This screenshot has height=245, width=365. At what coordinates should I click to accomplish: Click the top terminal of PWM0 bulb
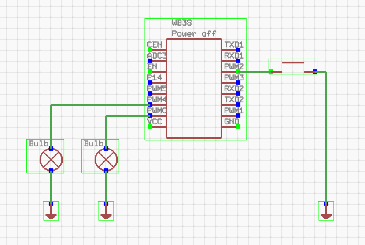pyautogui.click(x=106, y=149)
